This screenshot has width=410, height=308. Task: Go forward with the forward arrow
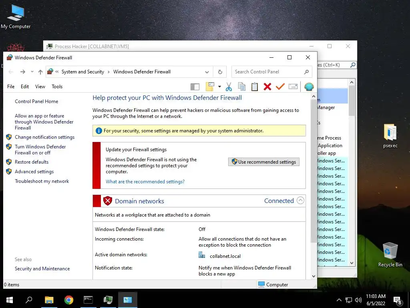pos(23,72)
